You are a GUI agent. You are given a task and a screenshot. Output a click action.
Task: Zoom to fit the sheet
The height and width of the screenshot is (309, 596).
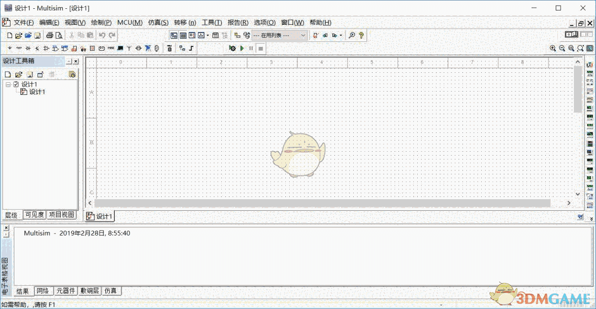click(x=581, y=48)
